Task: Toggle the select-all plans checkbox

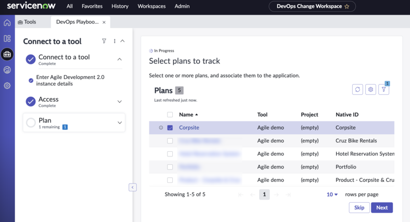Action: [x=170, y=115]
